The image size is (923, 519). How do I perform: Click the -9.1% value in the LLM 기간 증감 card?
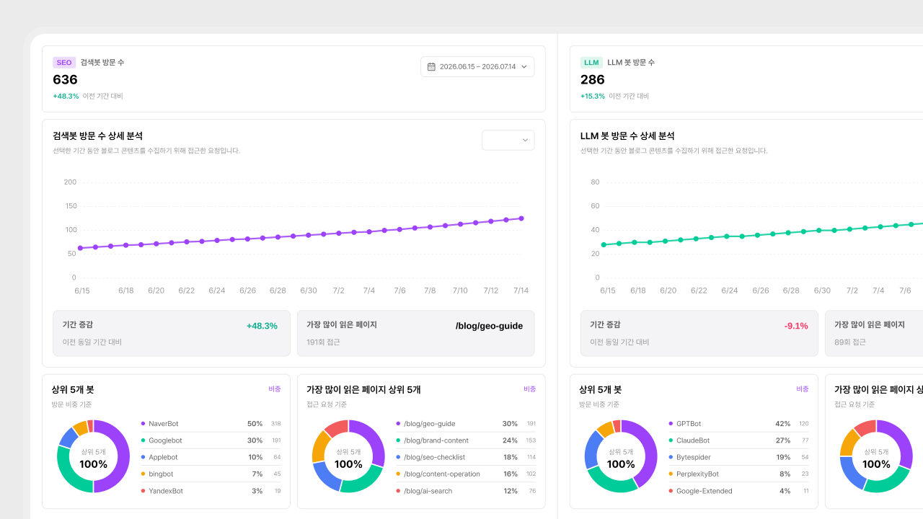click(796, 326)
